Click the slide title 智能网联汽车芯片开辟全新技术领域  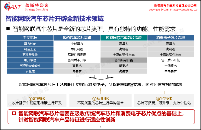click(x=55, y=19)
